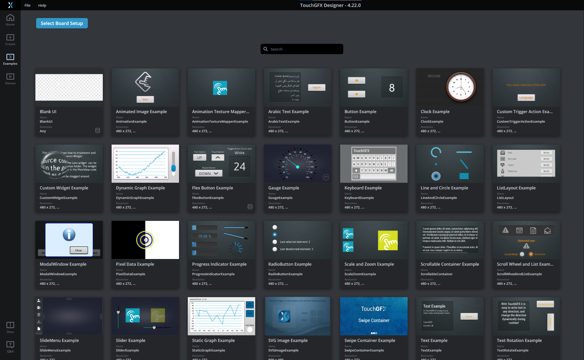Go to the Home sidebar section
Image resolution: width=584 pixels, height=360 pixels.
[x=10, y=20]
